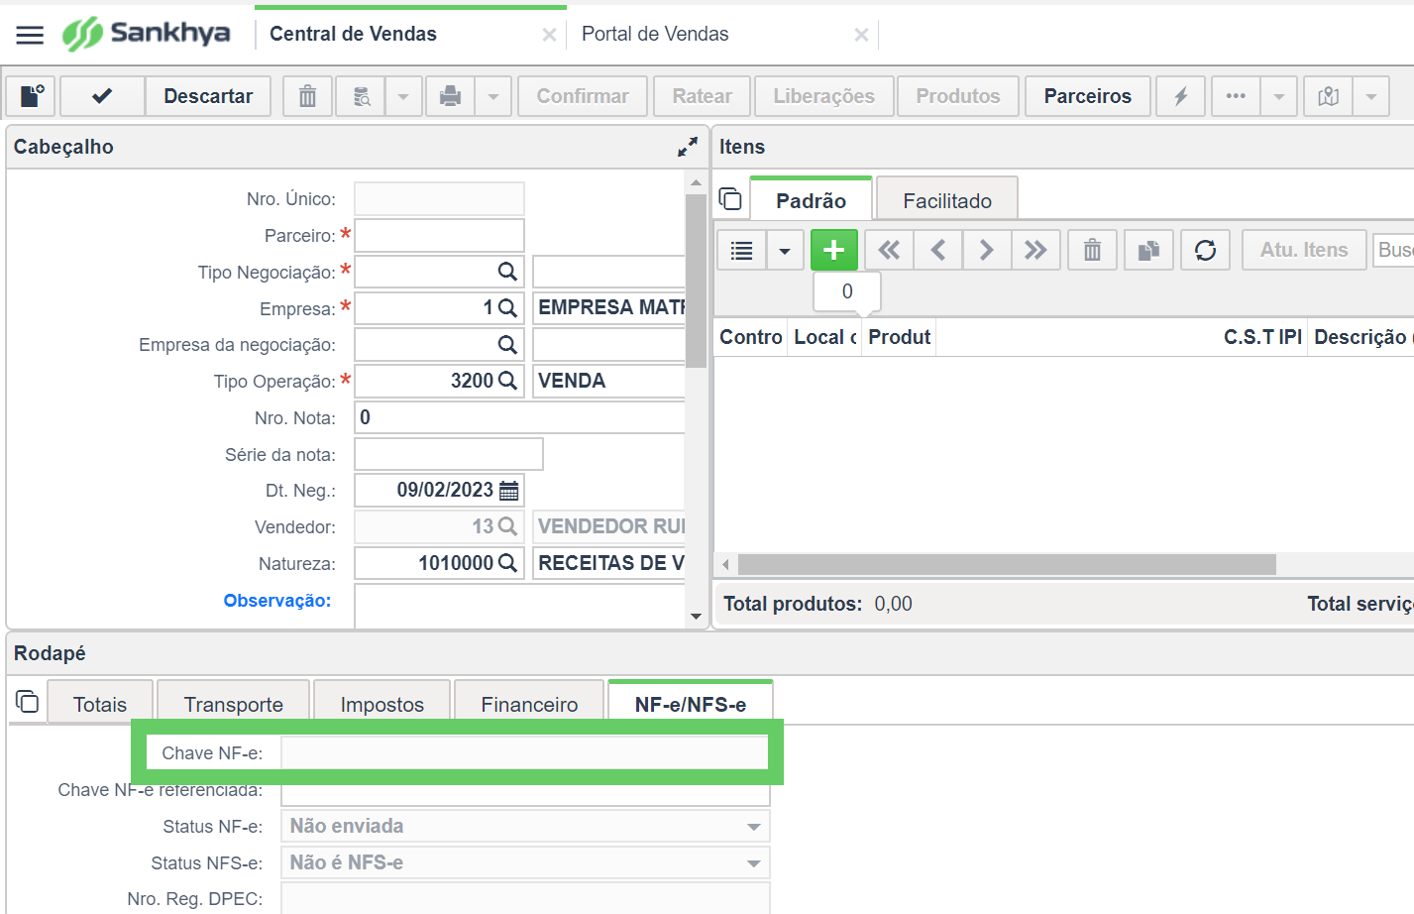Click the Descartar button
The image size is (1414, 914).
tap(208, 96)
